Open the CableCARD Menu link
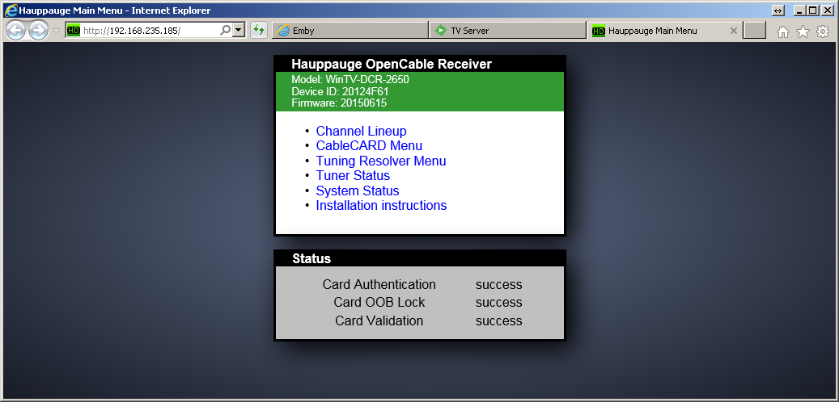 369,146
